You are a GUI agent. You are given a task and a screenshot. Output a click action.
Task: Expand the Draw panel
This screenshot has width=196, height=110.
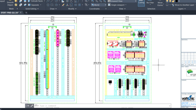tap(53, 9)
